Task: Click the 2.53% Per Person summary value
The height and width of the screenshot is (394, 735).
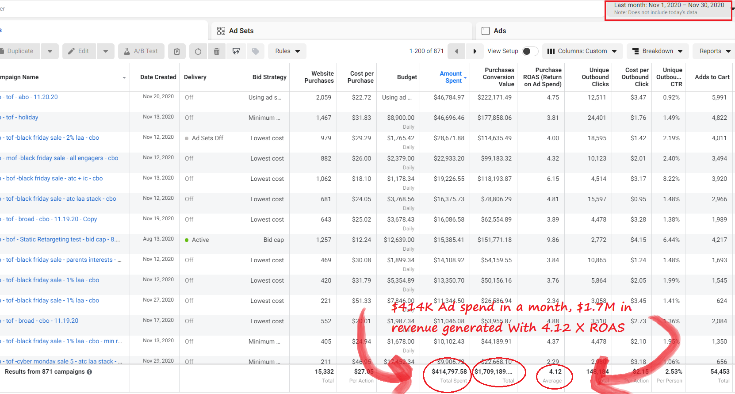Action: coord(674,371)
